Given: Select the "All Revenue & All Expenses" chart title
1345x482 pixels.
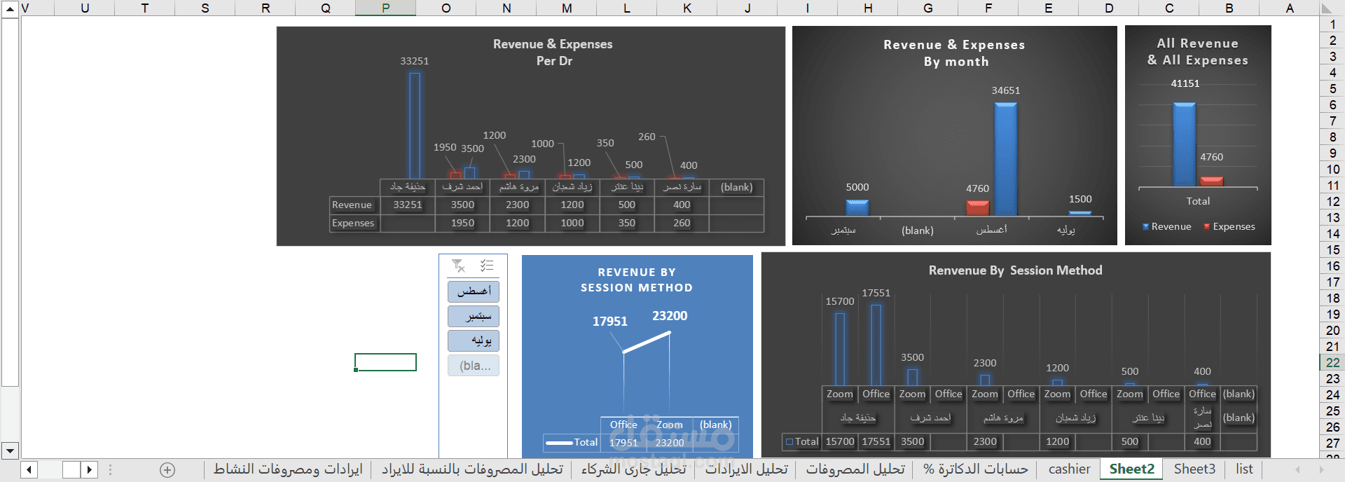Looking at the screenshot, I should coord(1198,52).
